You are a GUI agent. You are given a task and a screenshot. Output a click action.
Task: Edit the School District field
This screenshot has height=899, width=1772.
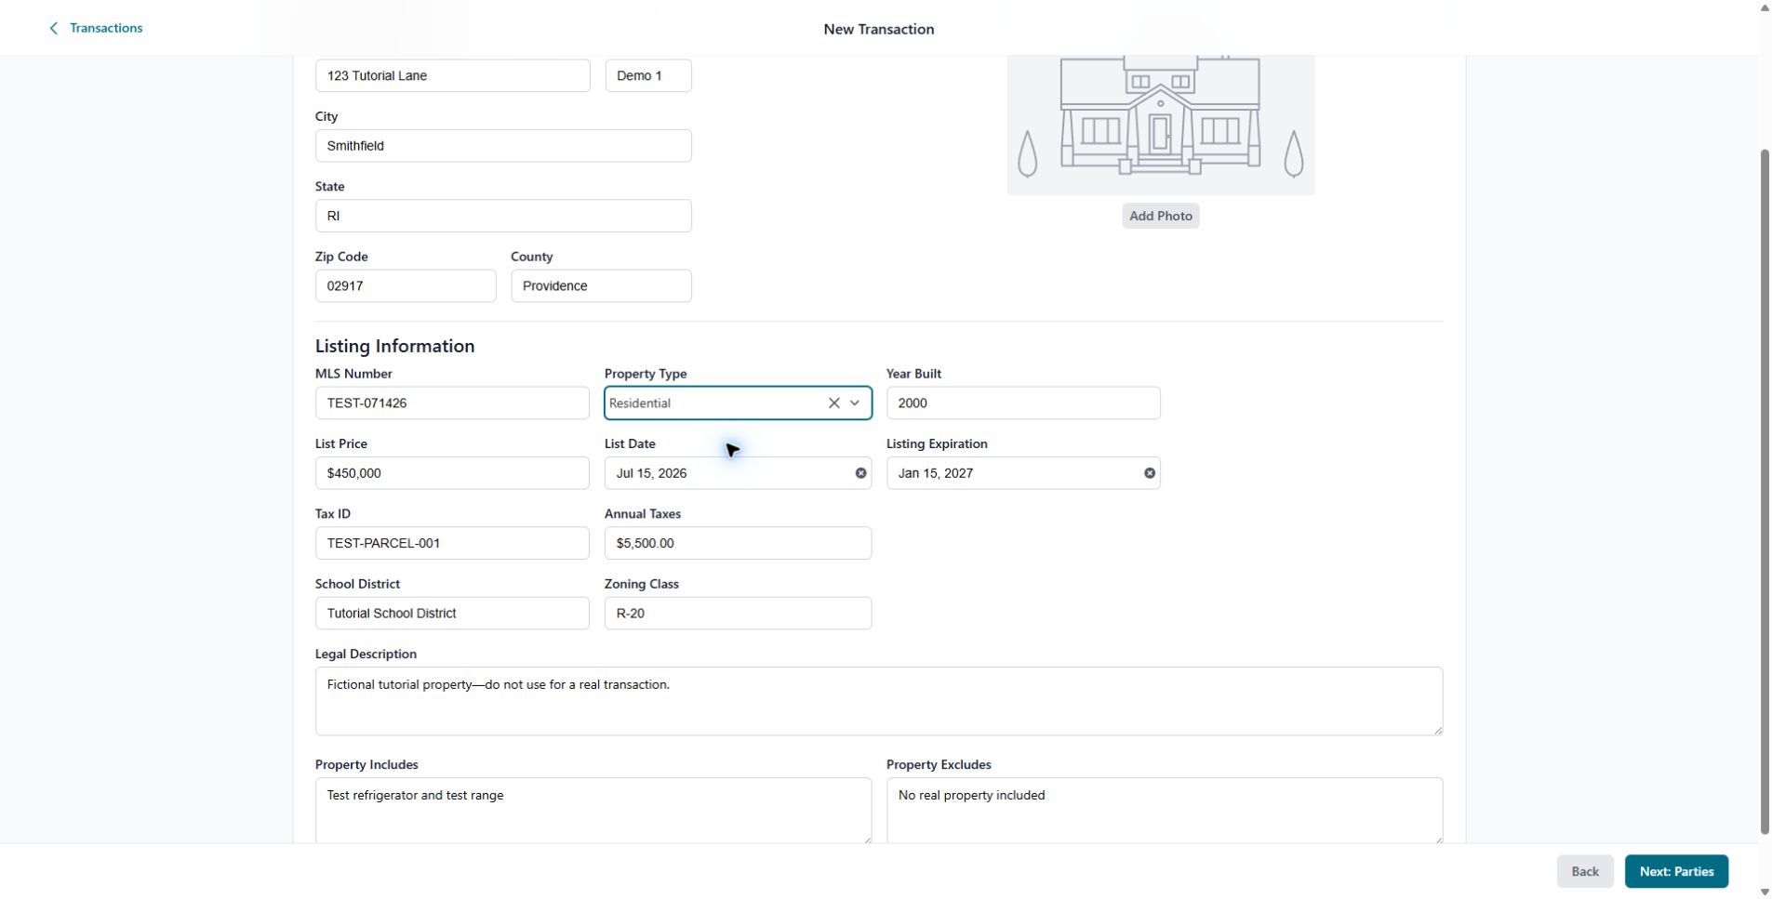pyautogui.click(x=452, y=614)
